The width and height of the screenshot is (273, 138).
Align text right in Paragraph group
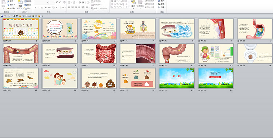[76, 7]
